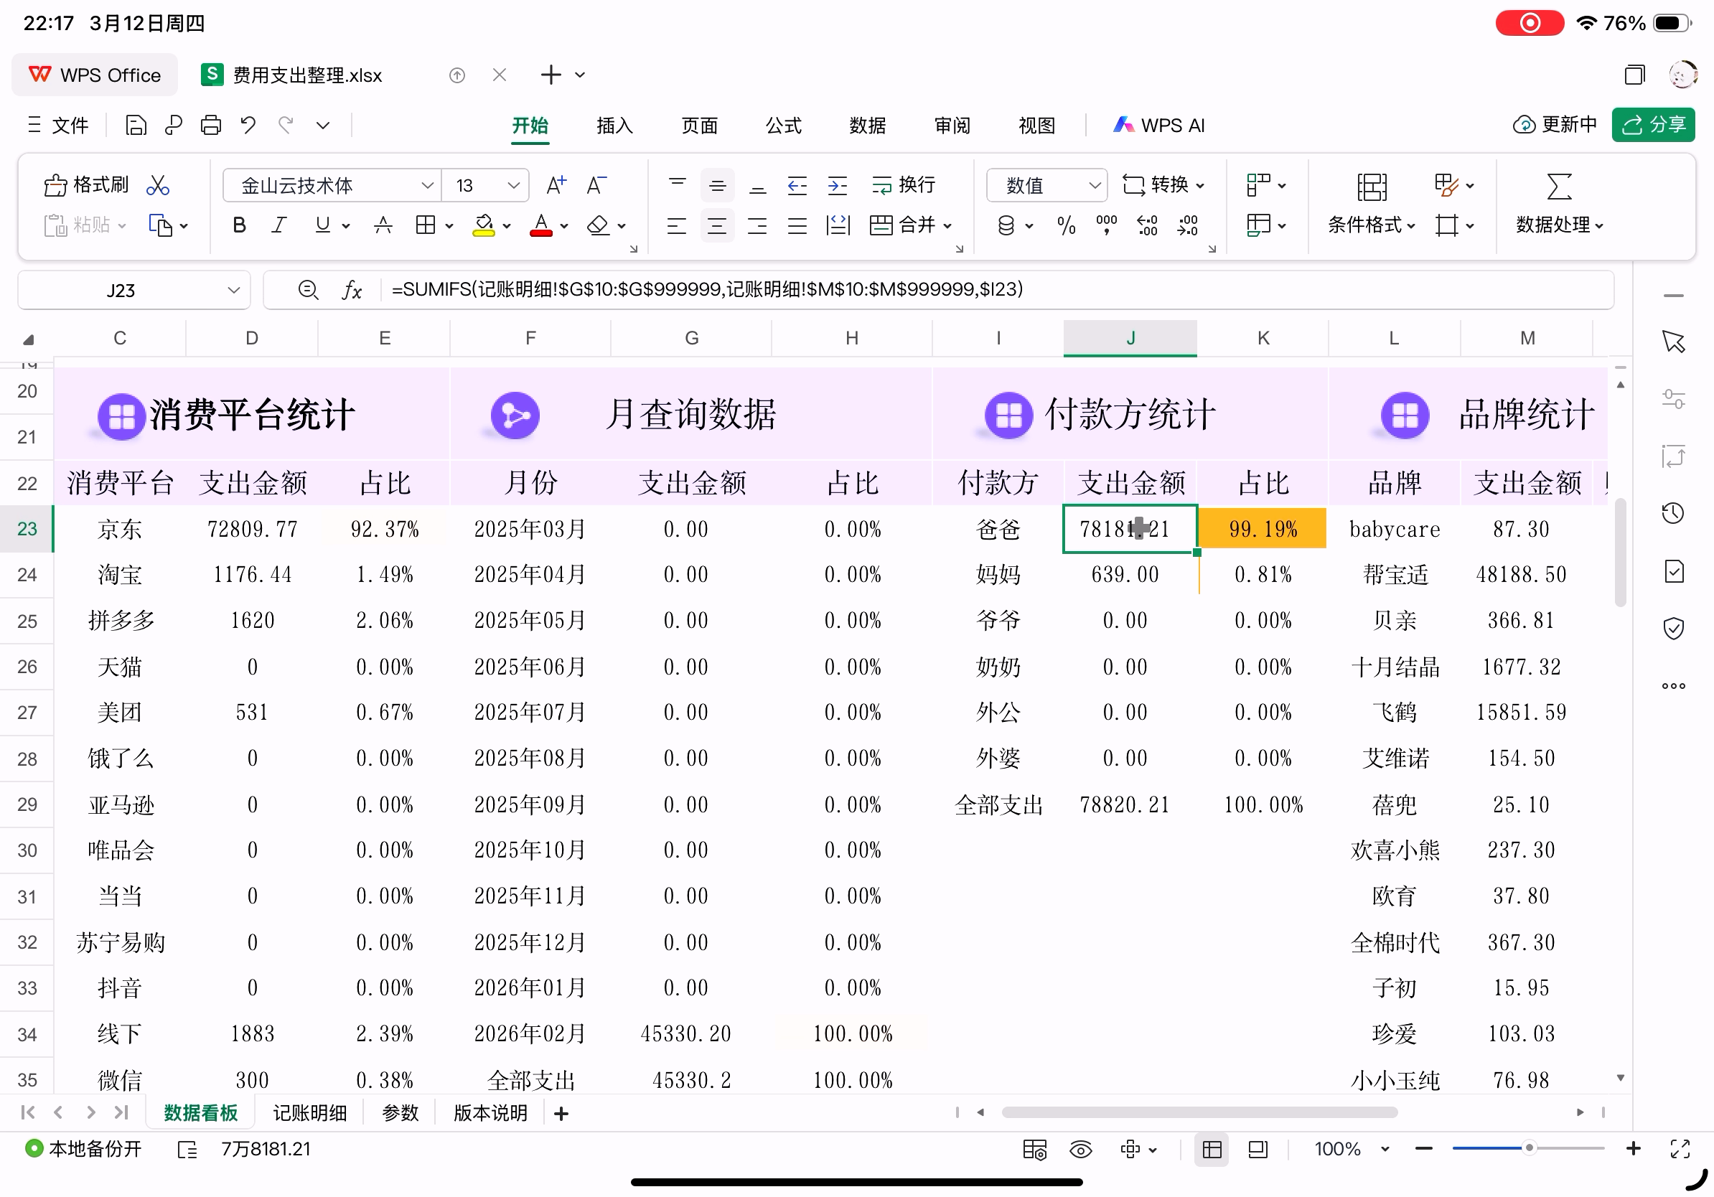This screenshot has height=1197, width=1714.
Task: Click the strikethrough text icon
Action: point(383,225)
